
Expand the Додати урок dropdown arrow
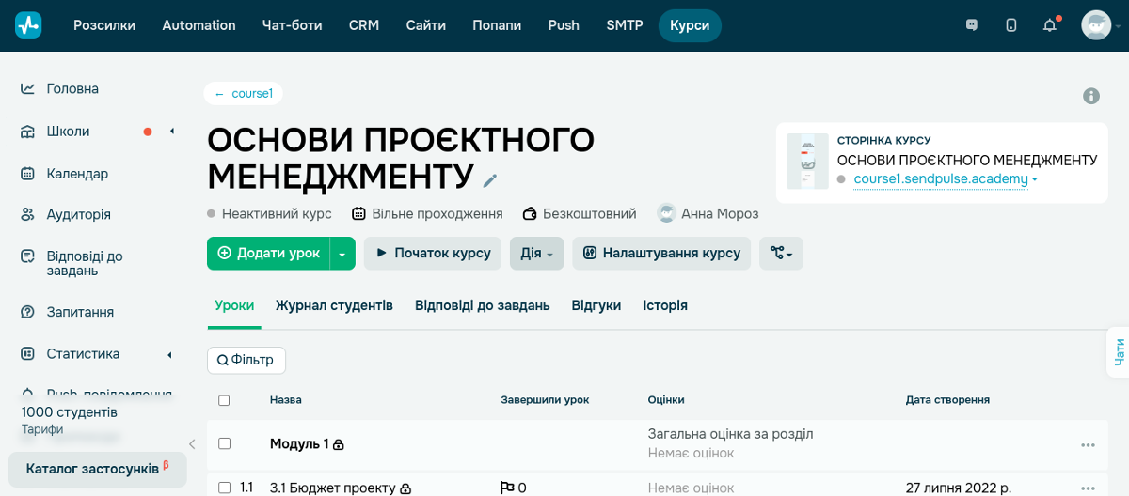342,254
